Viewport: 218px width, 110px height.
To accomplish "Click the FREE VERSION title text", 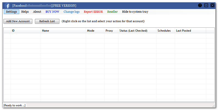I will 64,6.
